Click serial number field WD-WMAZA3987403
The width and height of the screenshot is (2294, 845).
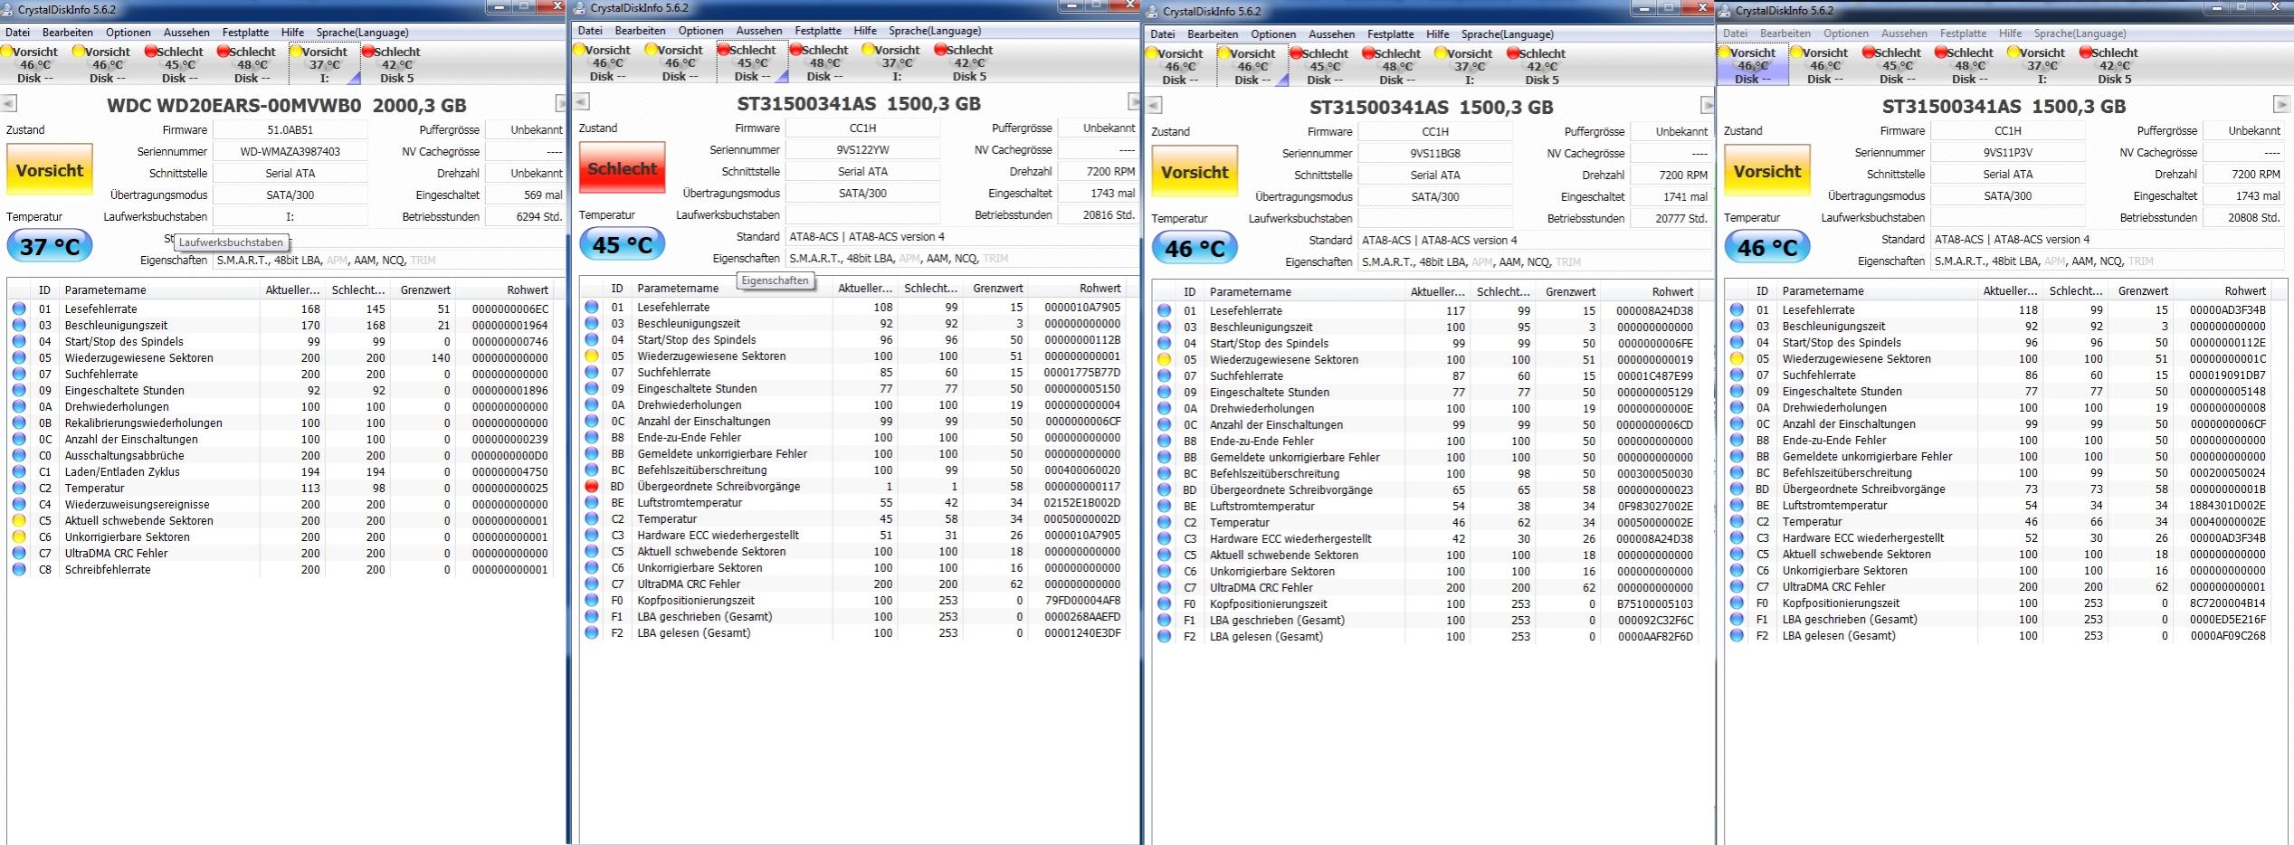coord(290,152)
